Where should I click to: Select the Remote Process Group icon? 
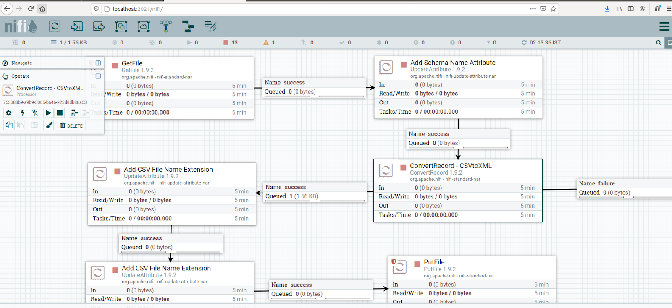coord(144,26)
